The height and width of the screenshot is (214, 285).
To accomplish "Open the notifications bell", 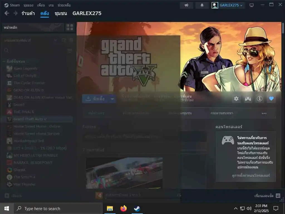I will (202, 5).
